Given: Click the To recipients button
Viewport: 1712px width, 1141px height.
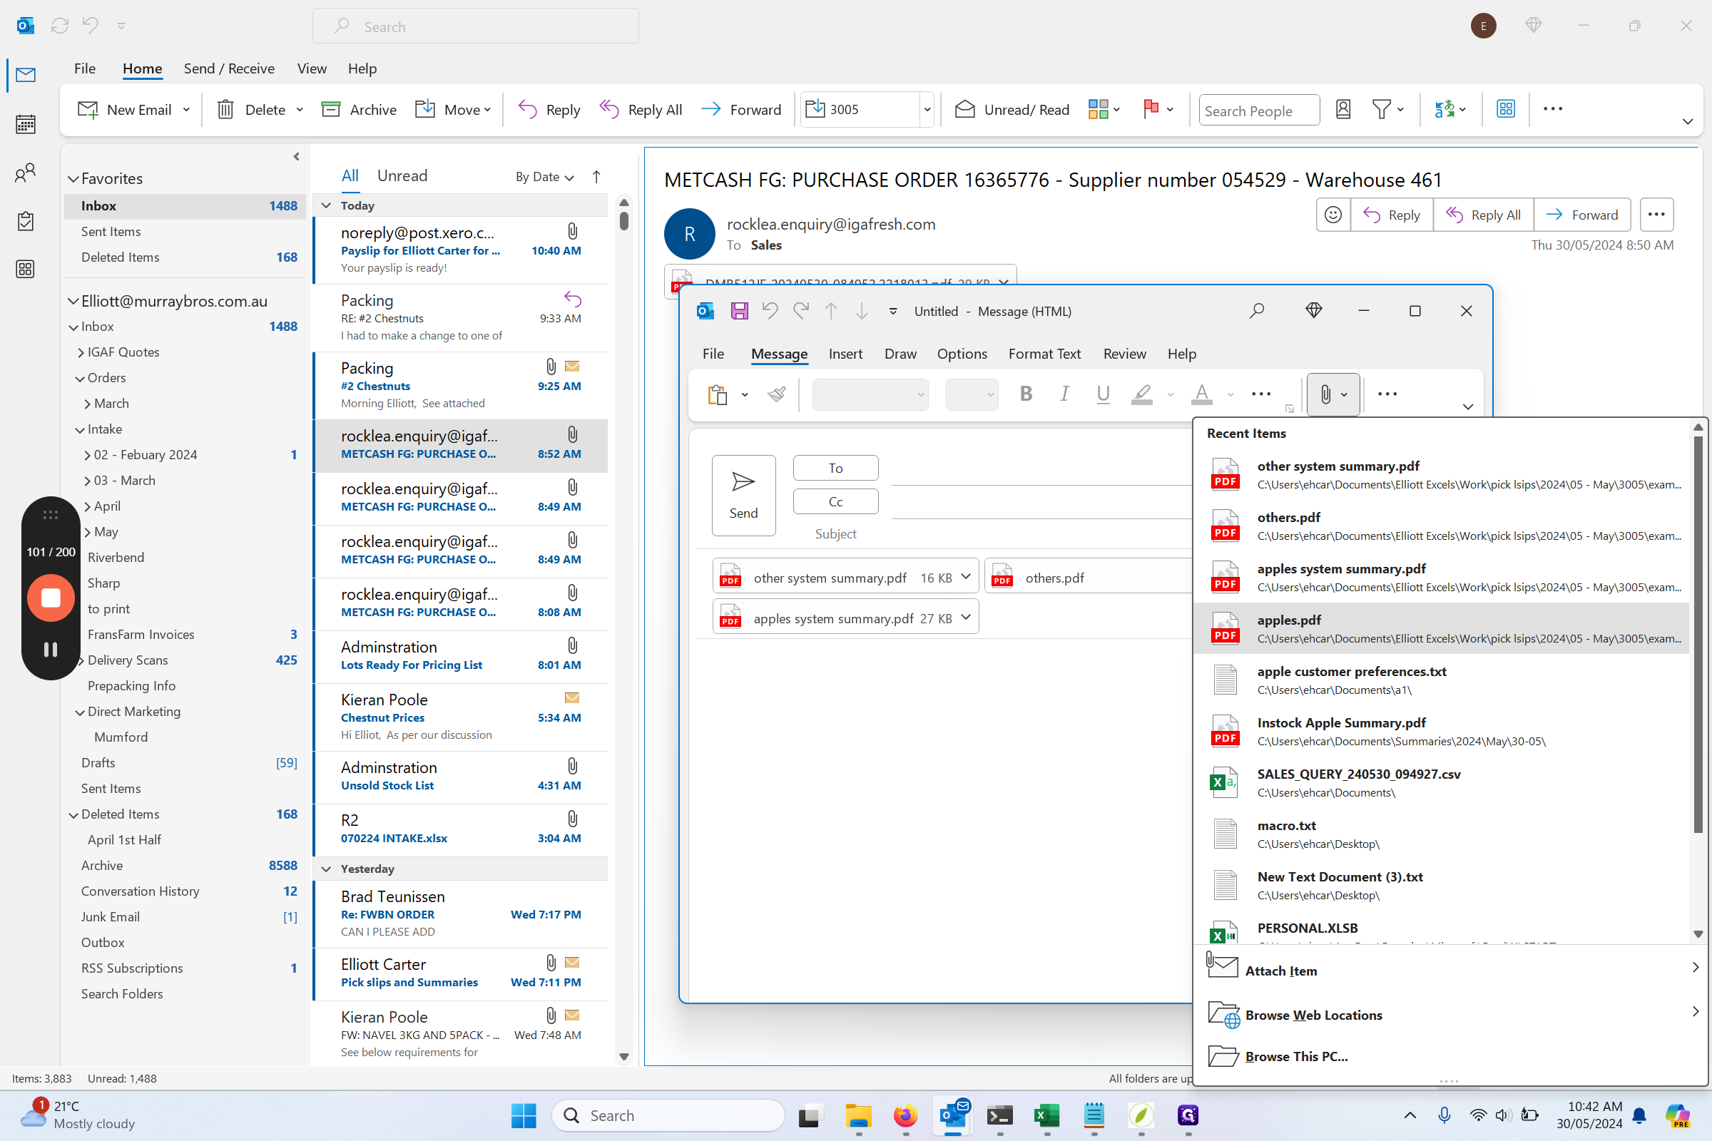Looking at the screenshot, I should point(835,468).
